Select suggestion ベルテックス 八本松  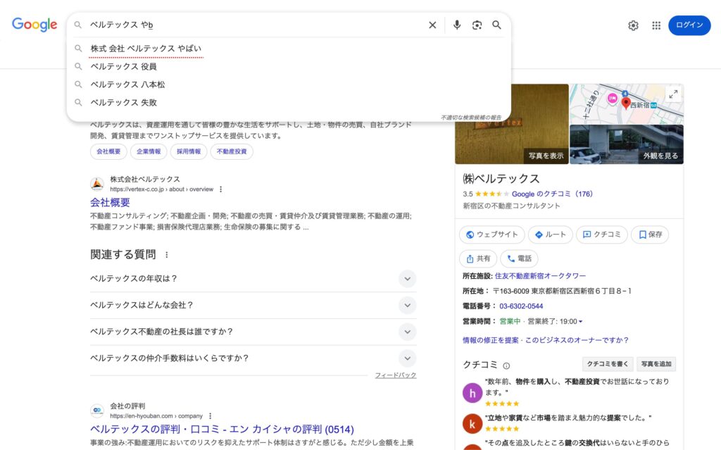(x=128, y=85)
